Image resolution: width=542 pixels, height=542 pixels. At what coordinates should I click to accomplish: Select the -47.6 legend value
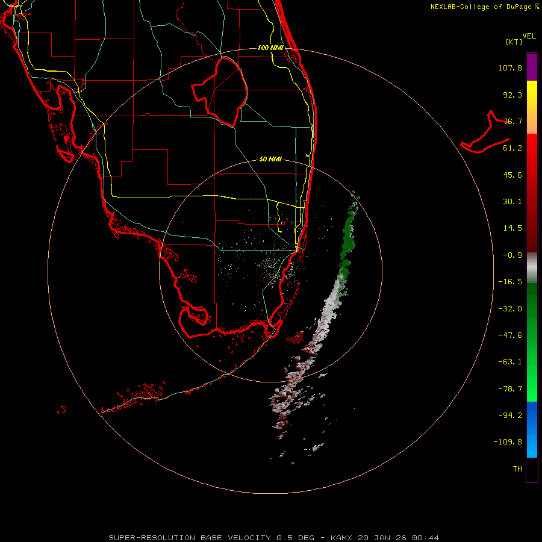click(x=510, y=335)
